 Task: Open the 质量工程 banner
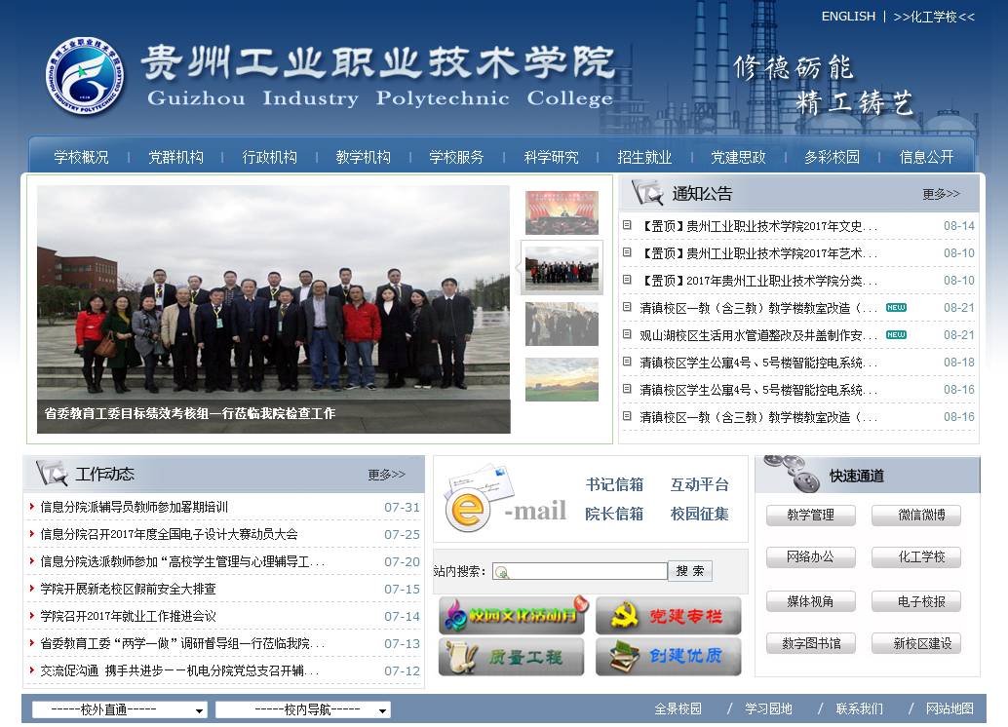coord(512,657)
